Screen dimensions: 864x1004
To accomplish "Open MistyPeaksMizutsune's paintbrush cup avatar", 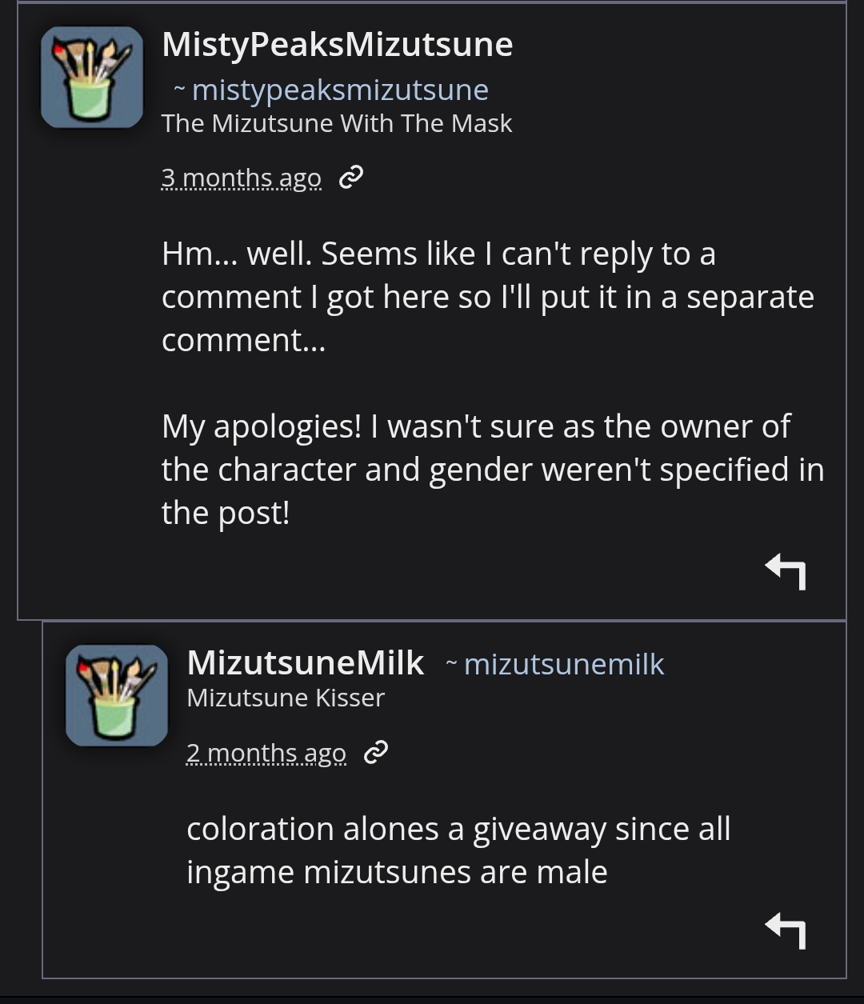I will coord(92,77).
